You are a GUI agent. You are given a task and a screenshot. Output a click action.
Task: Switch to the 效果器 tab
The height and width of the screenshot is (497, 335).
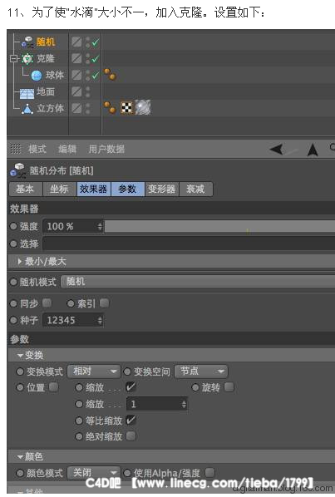pos(93,189)
